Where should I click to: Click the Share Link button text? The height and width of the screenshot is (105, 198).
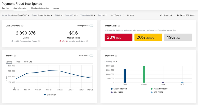coord(168,15)
